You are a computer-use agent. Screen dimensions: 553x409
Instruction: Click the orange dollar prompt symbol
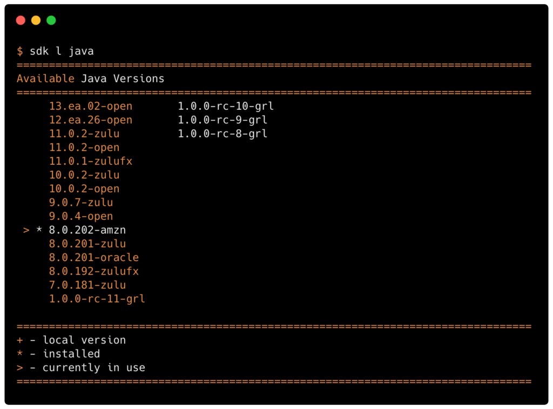(21, 51)
